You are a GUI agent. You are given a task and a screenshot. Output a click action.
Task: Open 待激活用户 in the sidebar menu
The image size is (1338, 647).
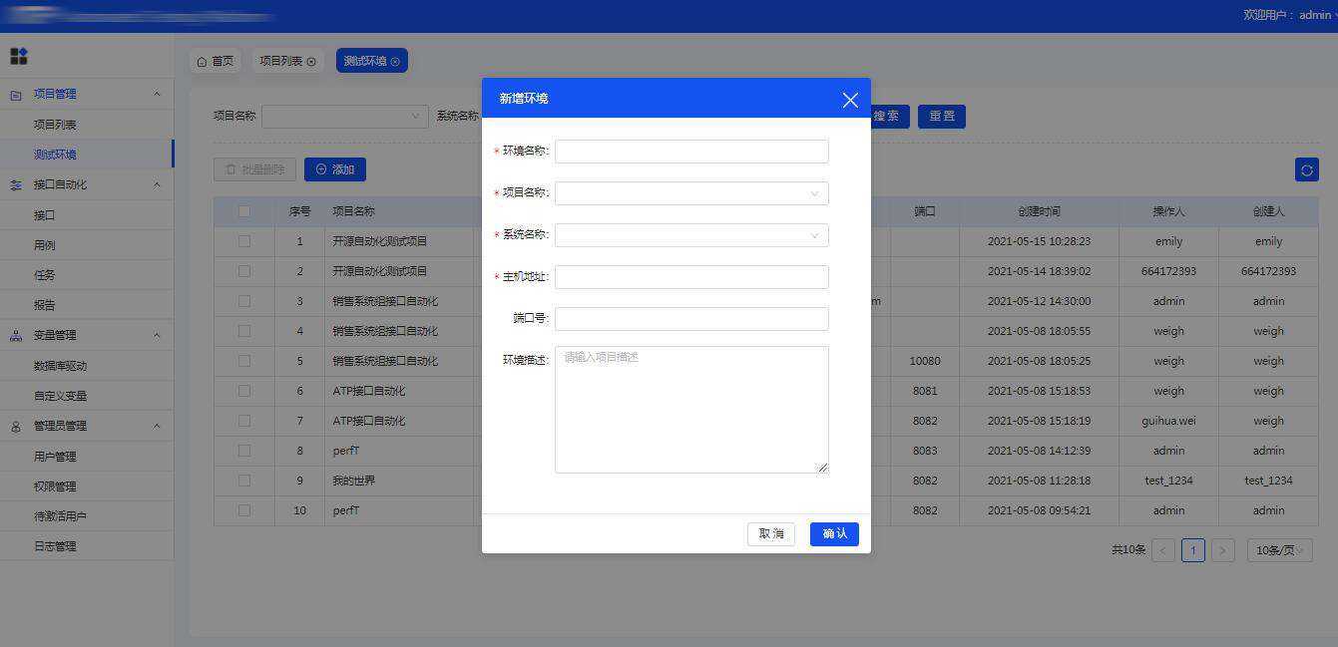tap(87, 516)
